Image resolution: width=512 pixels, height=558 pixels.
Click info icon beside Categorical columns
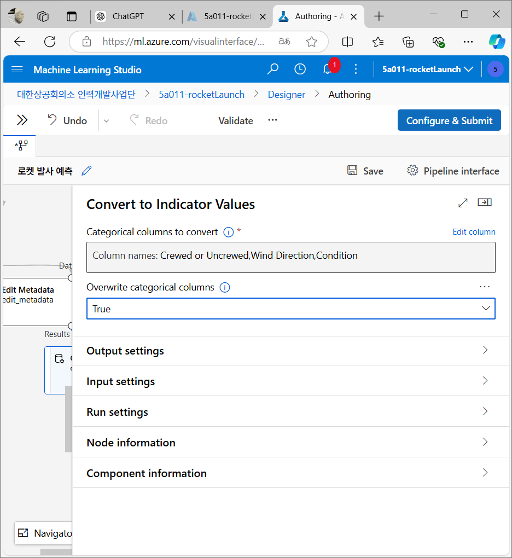click(229, 232)
